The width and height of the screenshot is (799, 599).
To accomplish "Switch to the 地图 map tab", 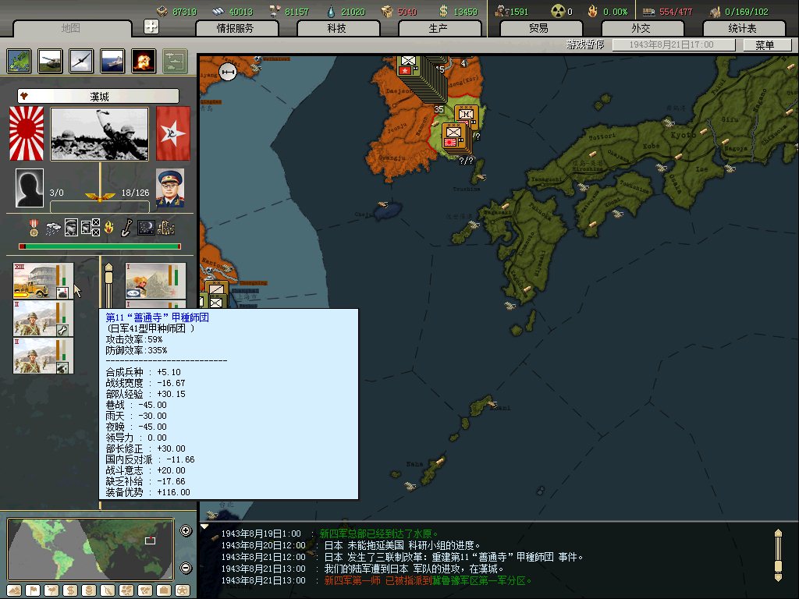I will click(x=71, y=29).
